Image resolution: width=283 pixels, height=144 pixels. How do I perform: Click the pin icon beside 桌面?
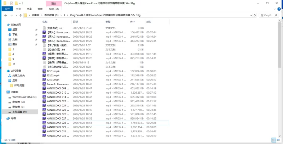coord(36,30)
